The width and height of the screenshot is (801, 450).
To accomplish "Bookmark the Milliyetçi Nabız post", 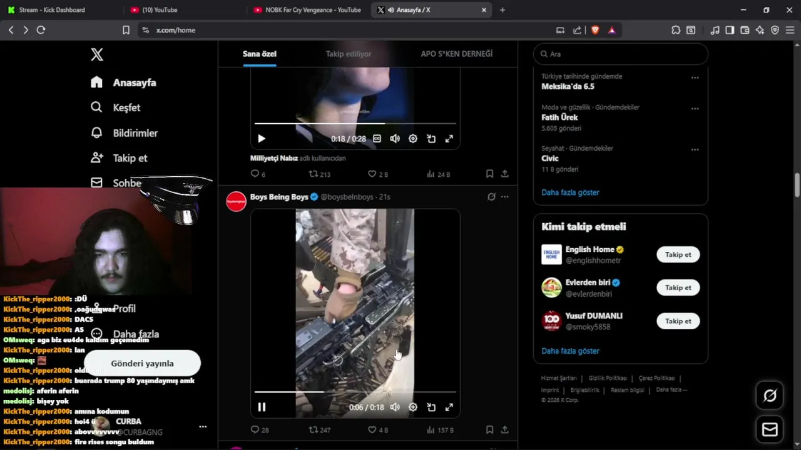I will click(490, 174).
